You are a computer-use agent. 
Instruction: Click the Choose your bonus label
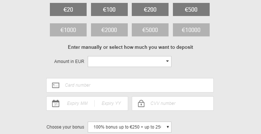[x=65, y=127]
